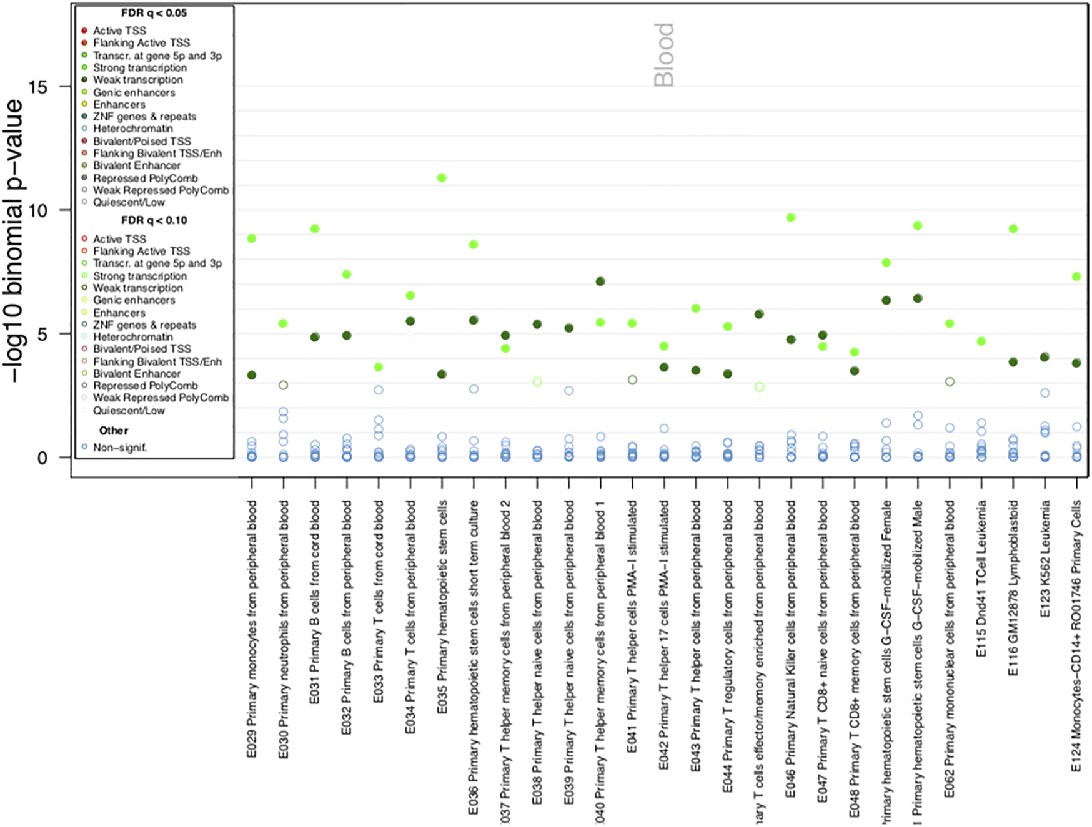The width and height of the screenshot is (1092, 827).
Task: Click the filled Heterochromatin legend marker under FDR q<0.05
Action: coord(84,129)
